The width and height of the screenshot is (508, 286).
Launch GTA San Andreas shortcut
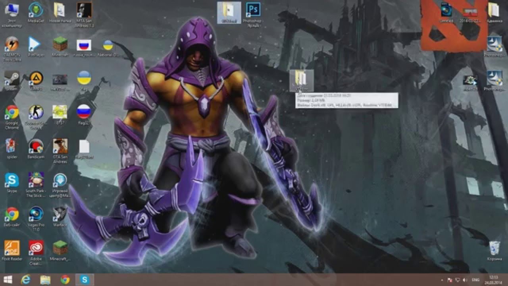pos(60,151)
